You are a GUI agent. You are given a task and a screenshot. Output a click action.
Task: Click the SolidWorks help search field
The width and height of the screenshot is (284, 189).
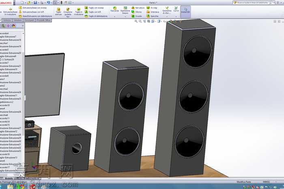tap(253, 3)
